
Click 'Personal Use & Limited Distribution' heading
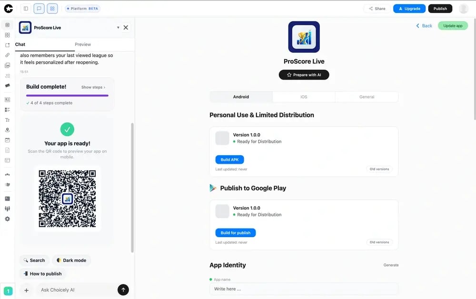(x=262, y=115)
